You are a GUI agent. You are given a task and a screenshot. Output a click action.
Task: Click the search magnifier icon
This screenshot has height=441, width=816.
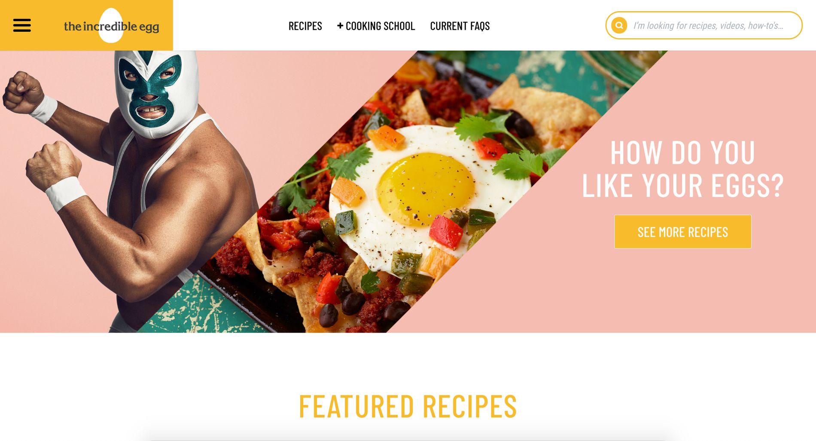(619, 25)
